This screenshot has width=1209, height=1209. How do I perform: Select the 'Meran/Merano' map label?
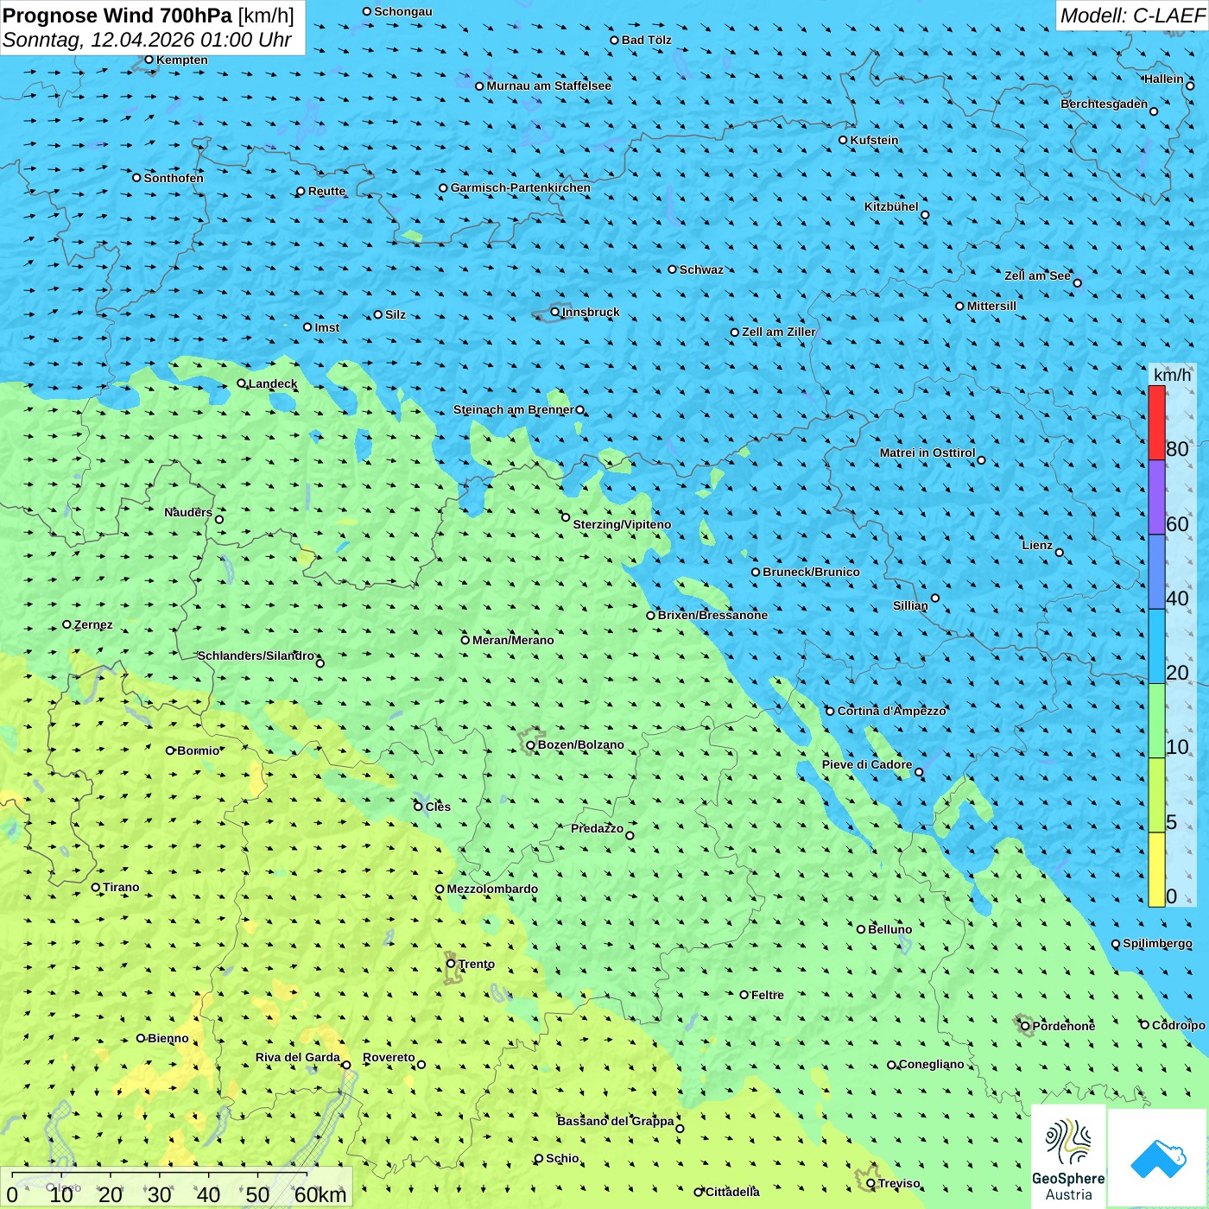pos(513,640)
